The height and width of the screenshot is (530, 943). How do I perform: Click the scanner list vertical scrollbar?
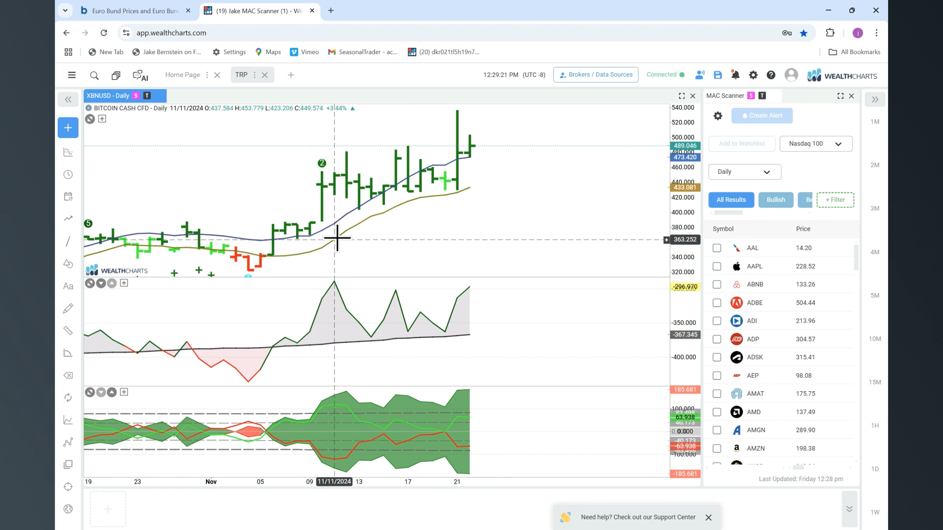pos(856,258)
